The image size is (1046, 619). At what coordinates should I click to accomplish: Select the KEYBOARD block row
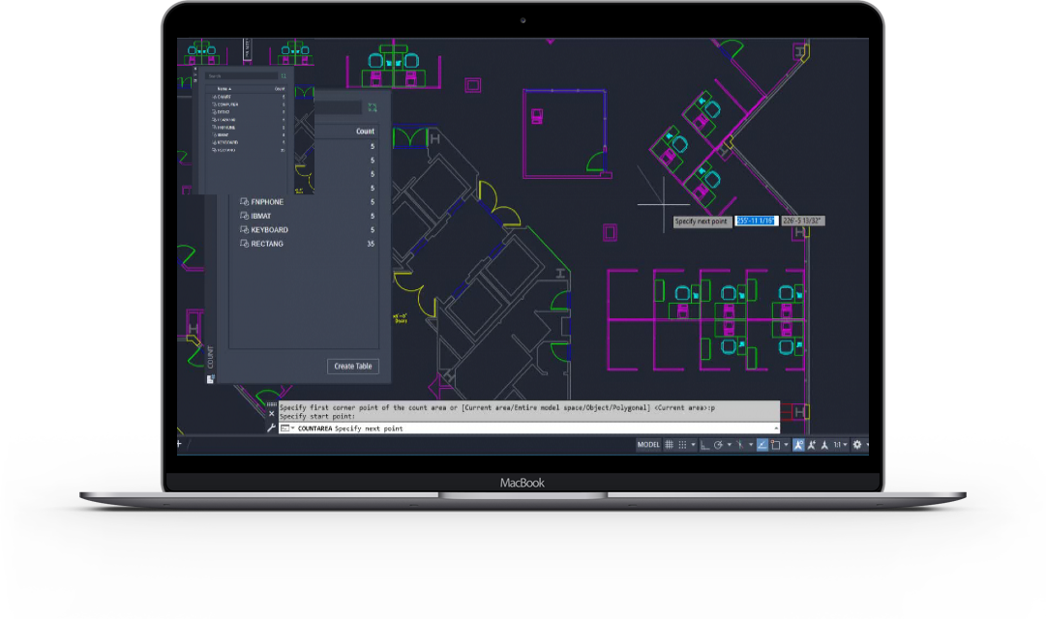(304, 230)
